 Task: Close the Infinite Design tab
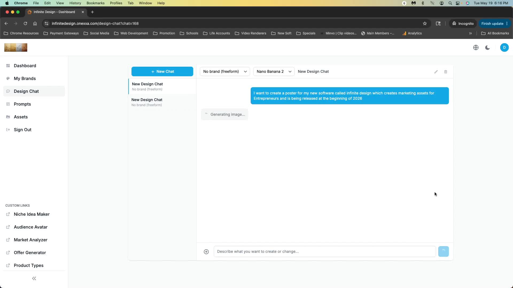(x=83, y=12)
